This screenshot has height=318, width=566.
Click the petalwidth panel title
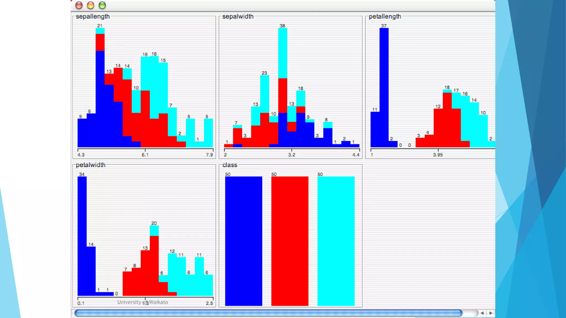(91, 165)
